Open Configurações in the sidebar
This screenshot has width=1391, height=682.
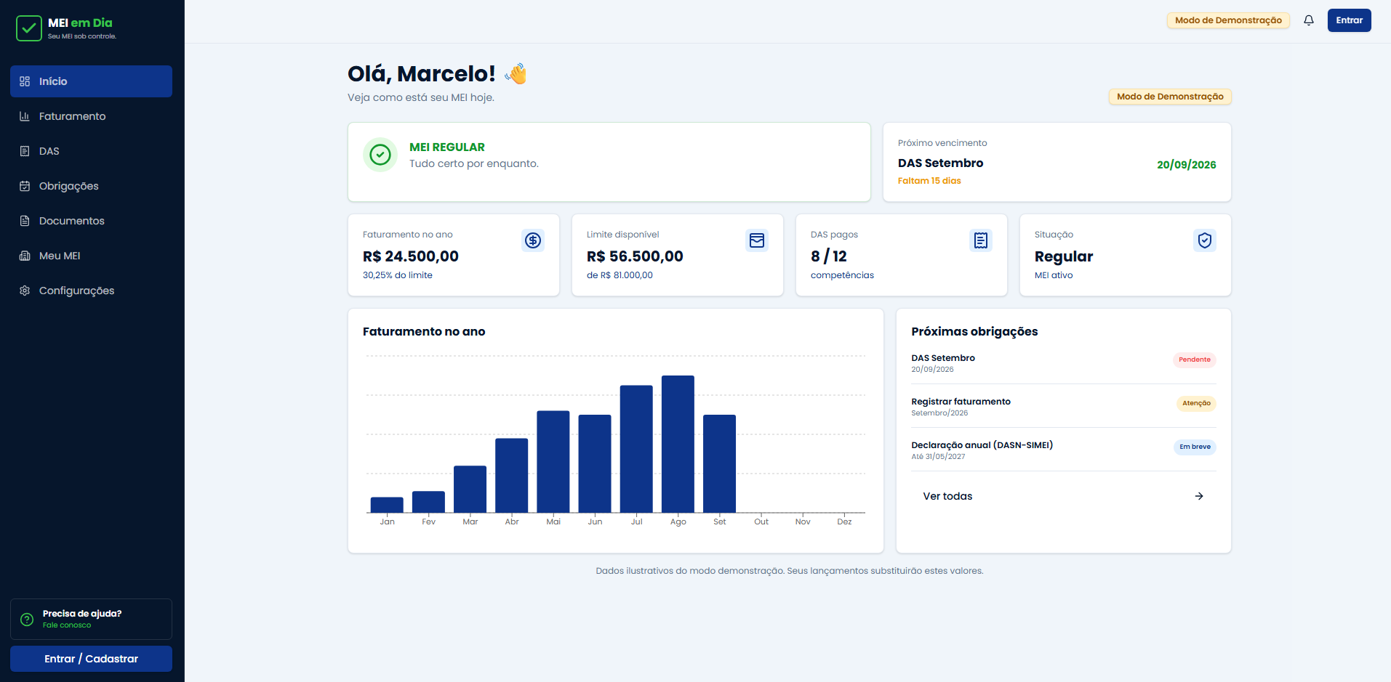[91, 291]
